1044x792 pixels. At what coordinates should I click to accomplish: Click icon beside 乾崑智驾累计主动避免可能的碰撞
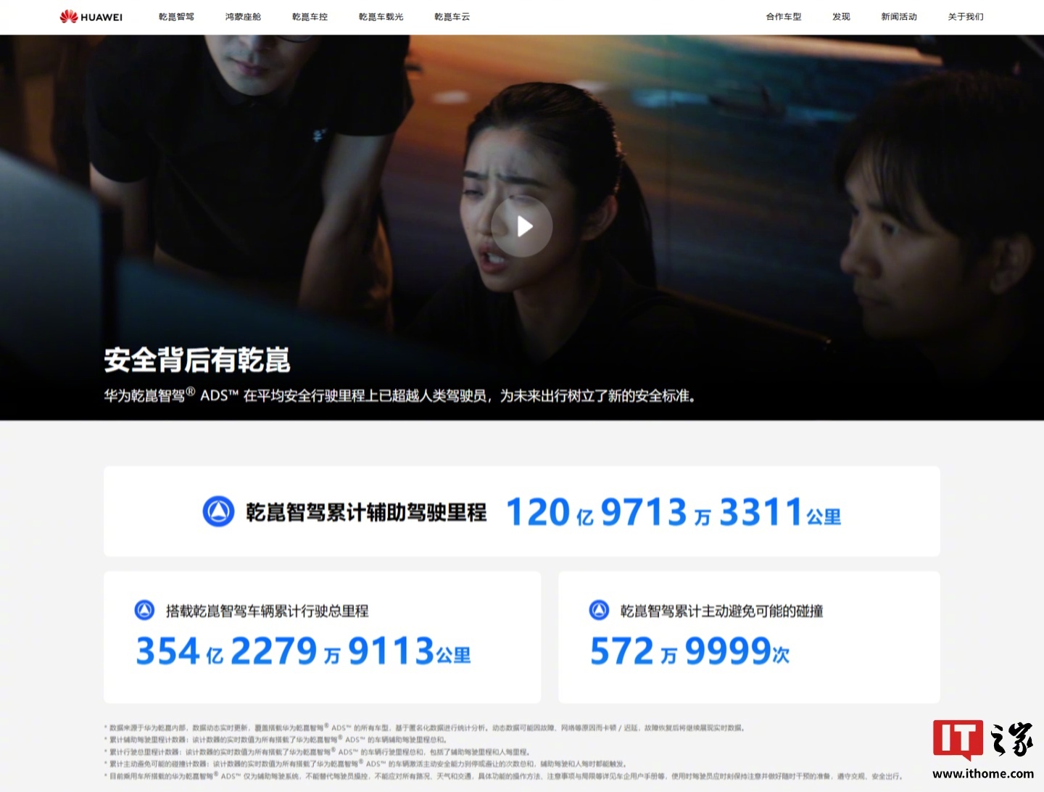[x=599, y=610]
